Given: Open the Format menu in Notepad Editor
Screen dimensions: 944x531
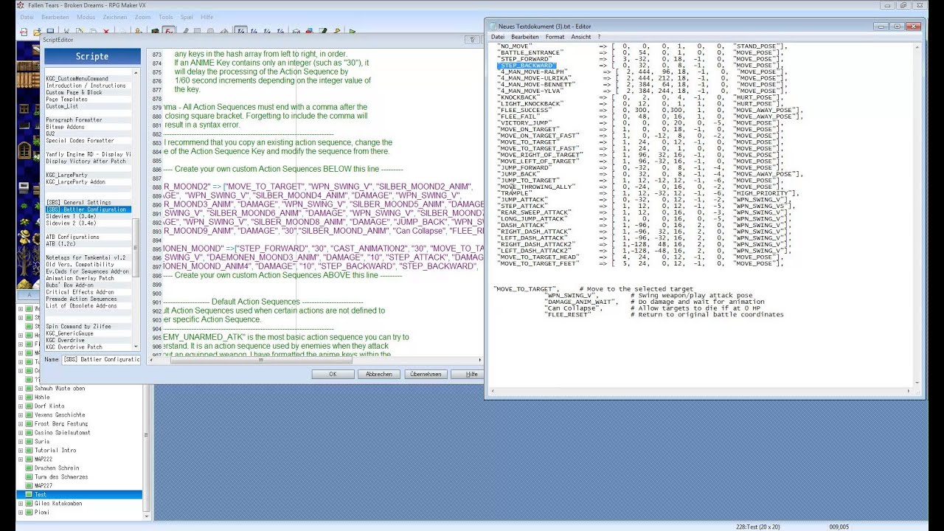Looking at the screenshot, I should pyautogui.click(x=555, y=36).
